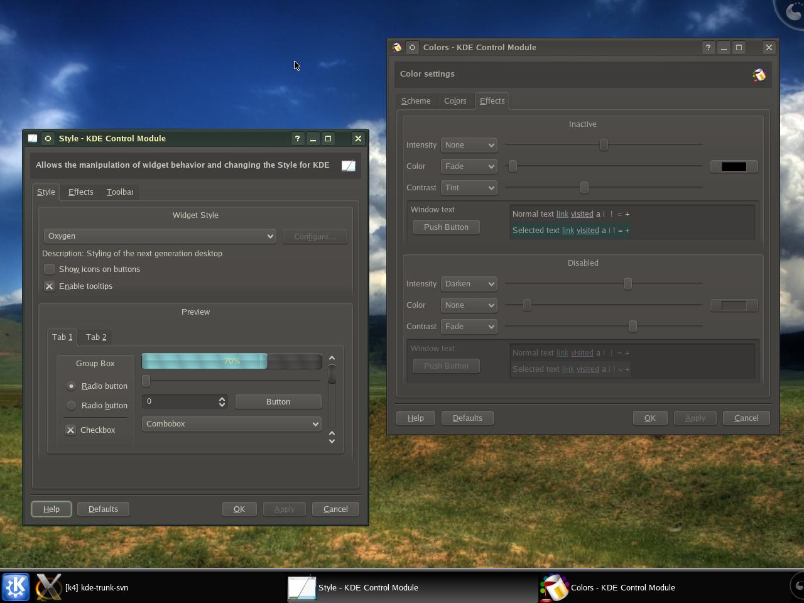This screenshot has width=804, height=603.
Task: Click Defaults in the Colors window
Action: [467, 418]
